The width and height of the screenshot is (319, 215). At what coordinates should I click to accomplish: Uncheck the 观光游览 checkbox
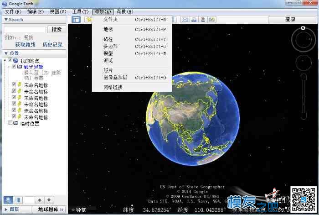[x=14, y=67]
